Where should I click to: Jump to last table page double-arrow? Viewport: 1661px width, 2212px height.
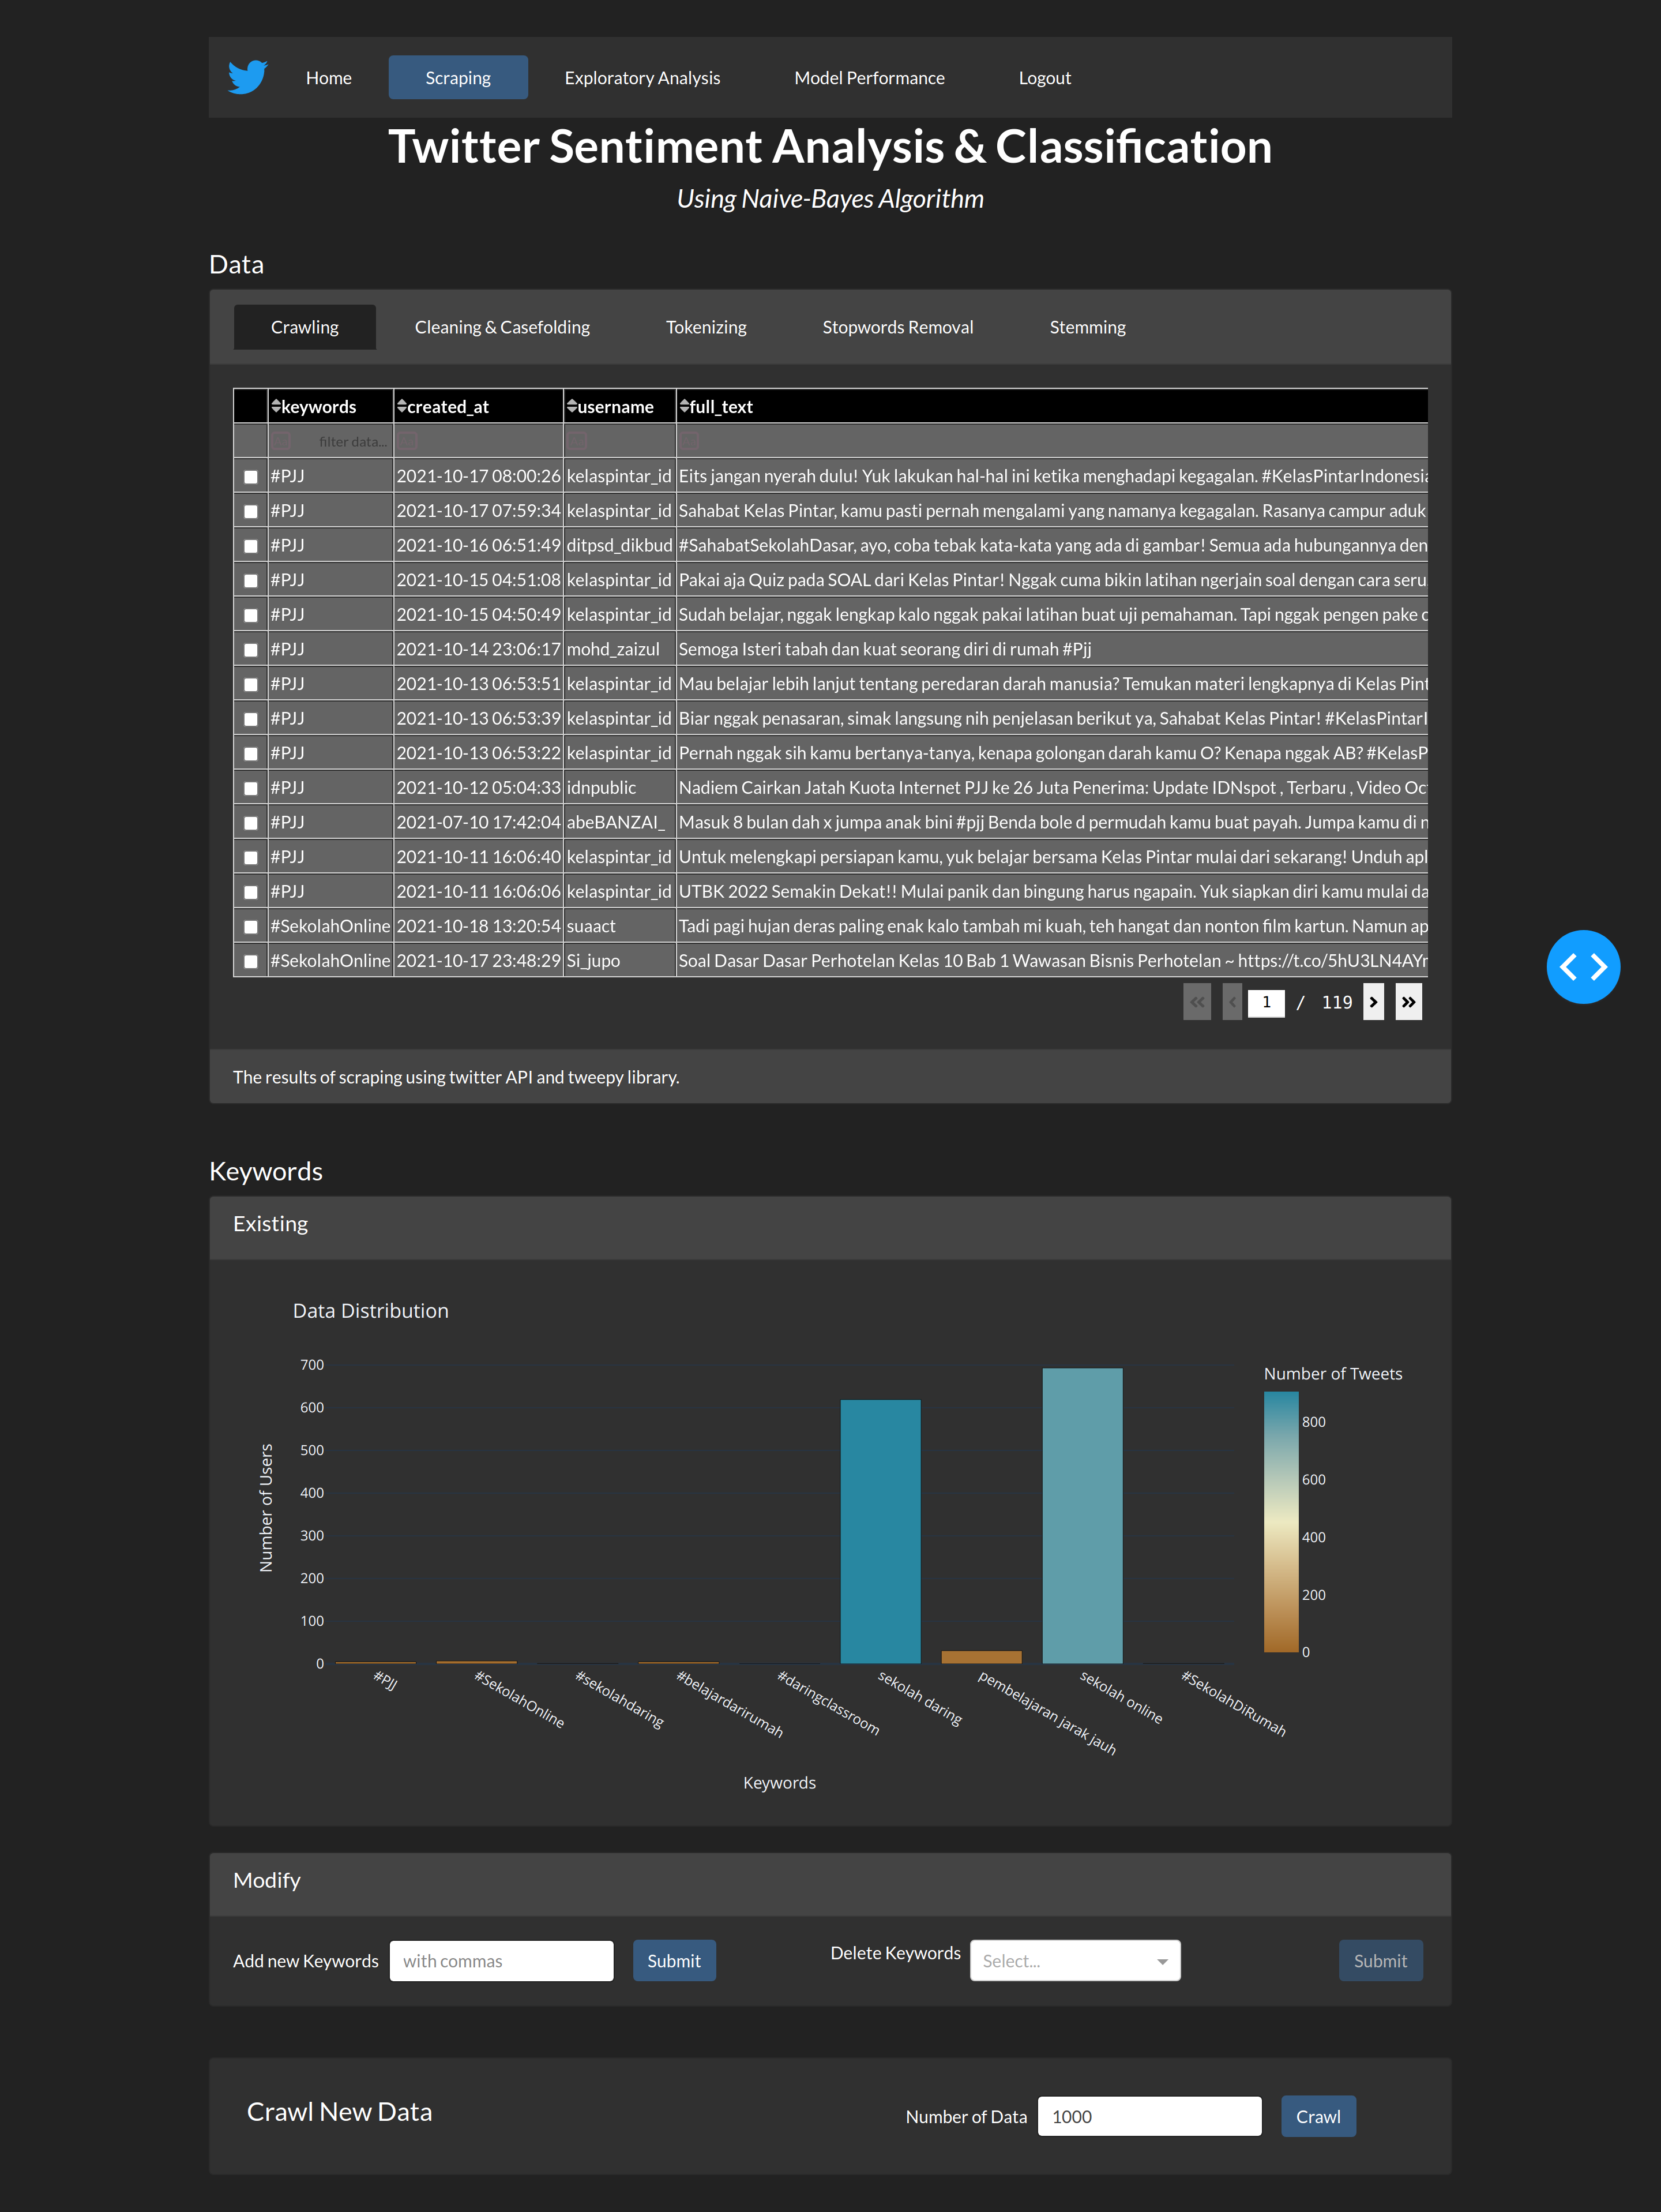click(x=1408, y=1002)
